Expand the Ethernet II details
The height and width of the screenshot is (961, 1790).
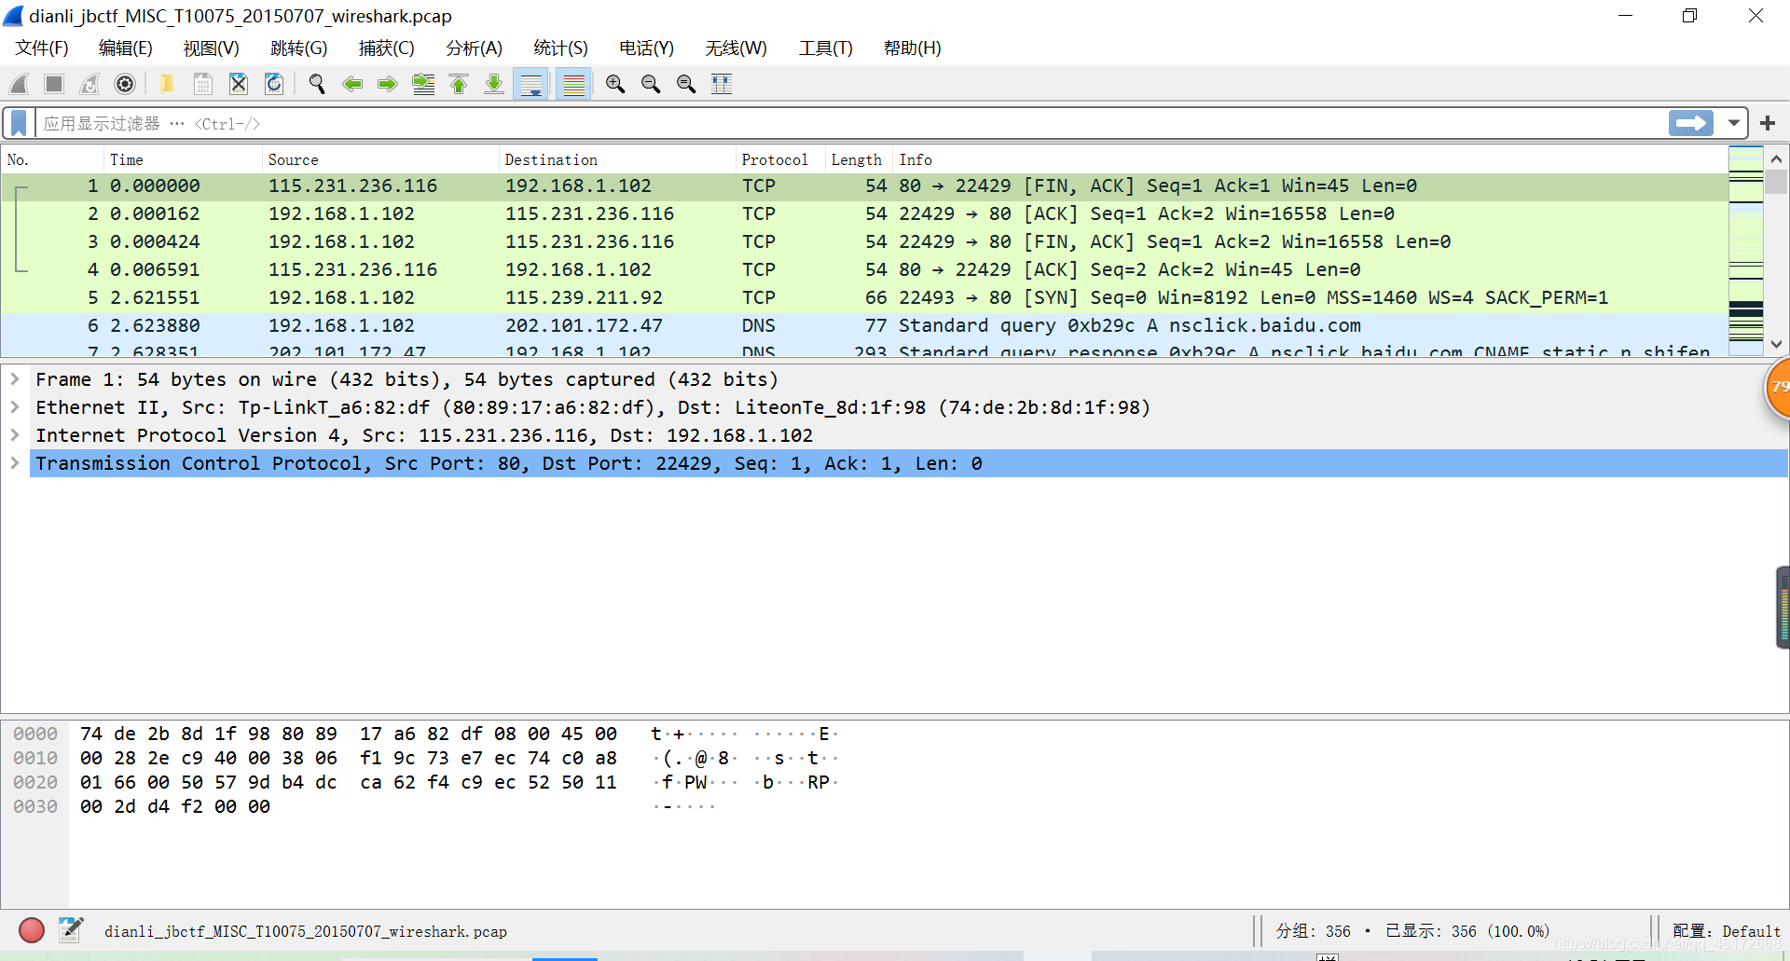[x=15, y=407]
